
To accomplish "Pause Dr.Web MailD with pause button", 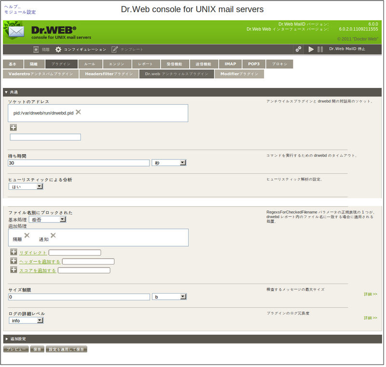I will click(320, 49).
